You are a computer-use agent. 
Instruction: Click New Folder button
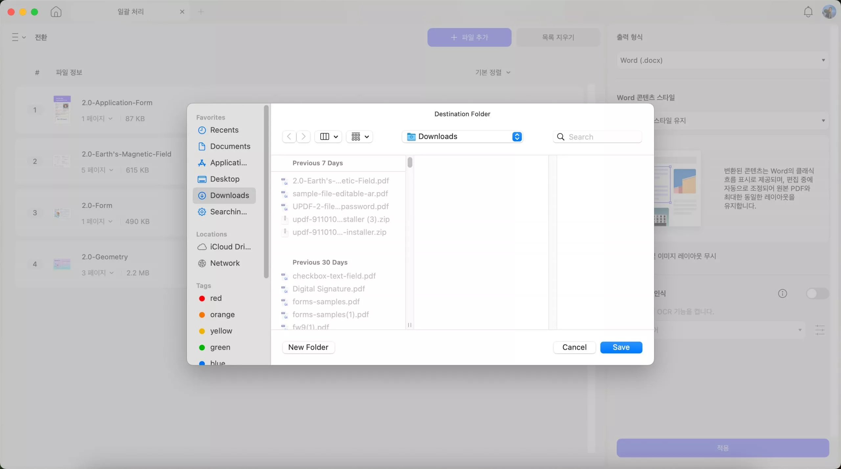click(308, 347)
